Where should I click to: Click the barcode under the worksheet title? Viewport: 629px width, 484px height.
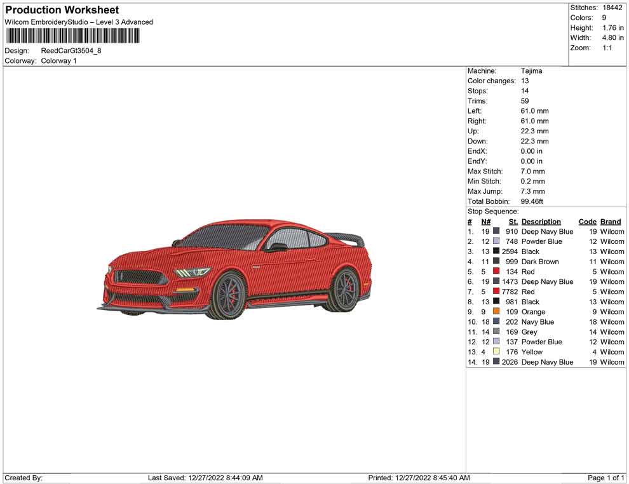(x=72, y=36)
